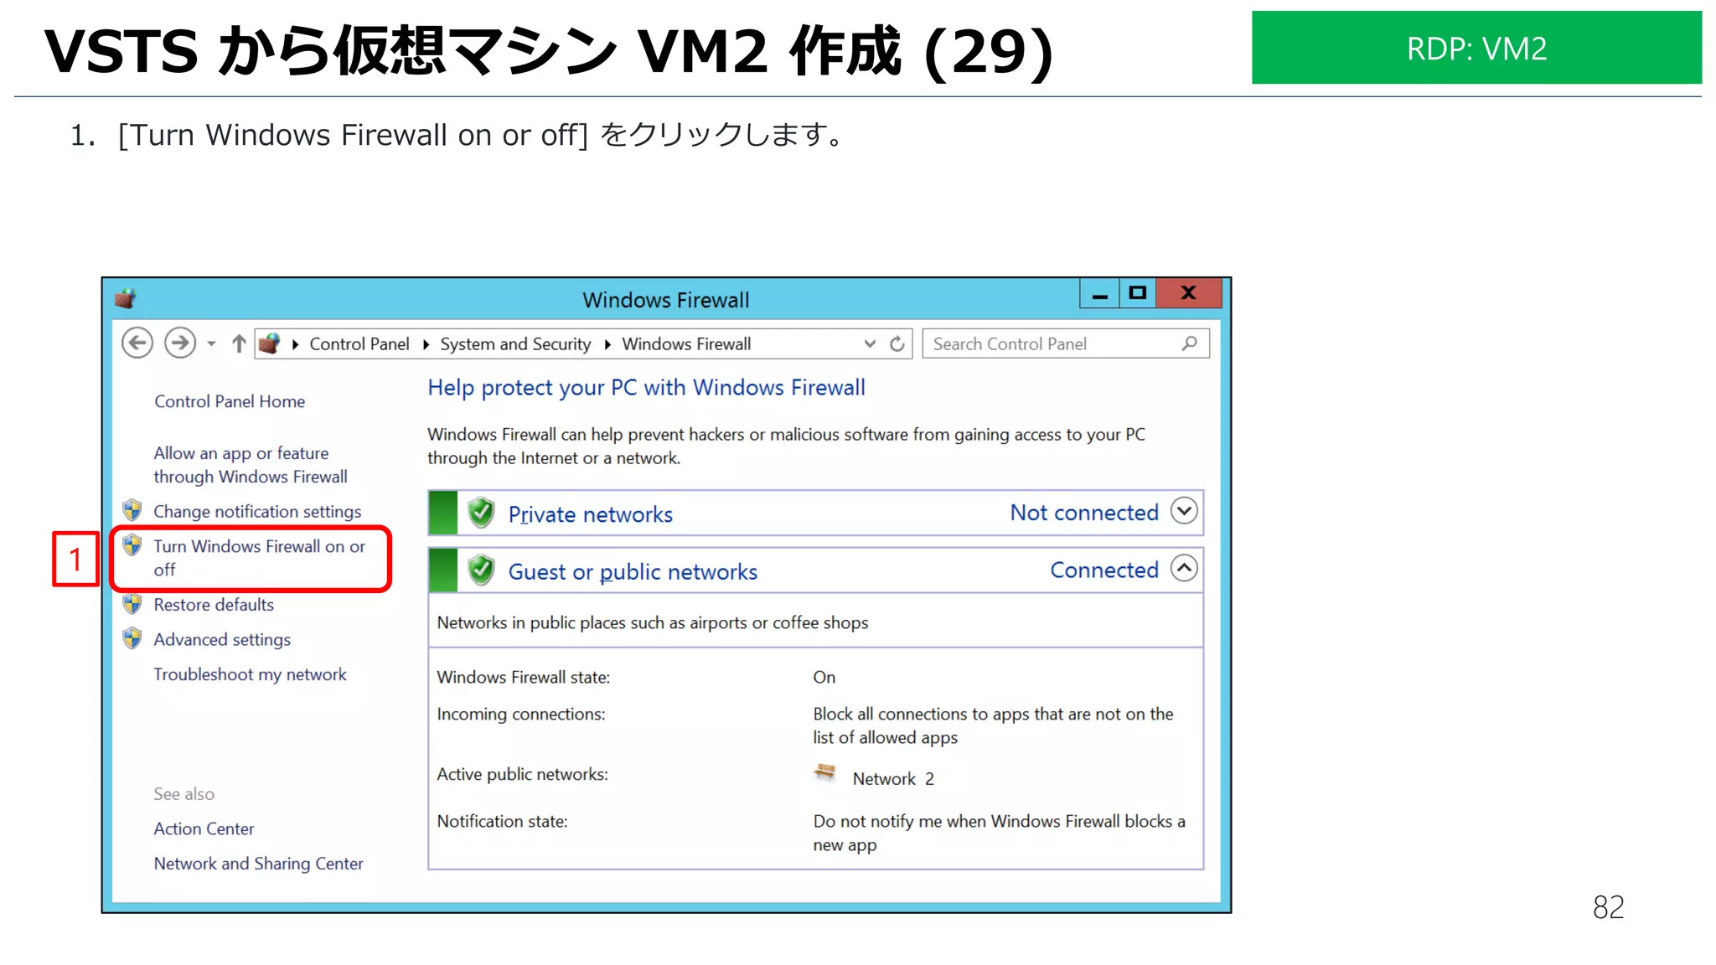Focus the Search Control Panel field
The height and width of the screenshot is (965, 1716).
[x=1066, y=343]
